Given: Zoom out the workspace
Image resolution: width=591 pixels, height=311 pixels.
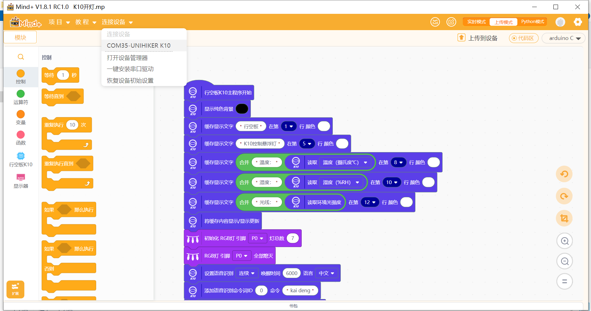Looking at the screenshot, I should click(565, 261).
